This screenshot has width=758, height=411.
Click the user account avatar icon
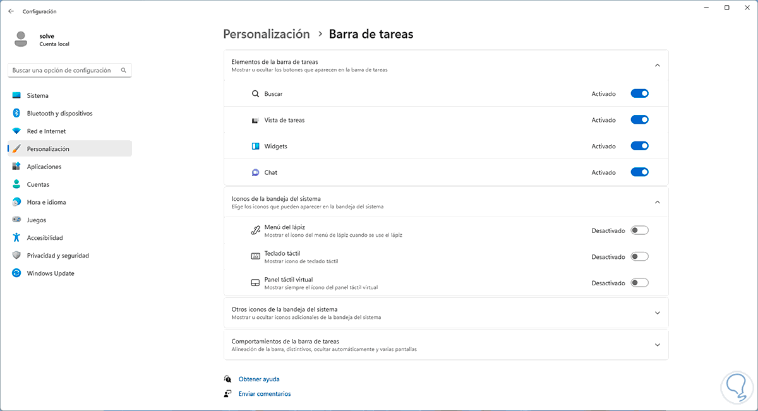pyautogui.click(x=22, y=39)
